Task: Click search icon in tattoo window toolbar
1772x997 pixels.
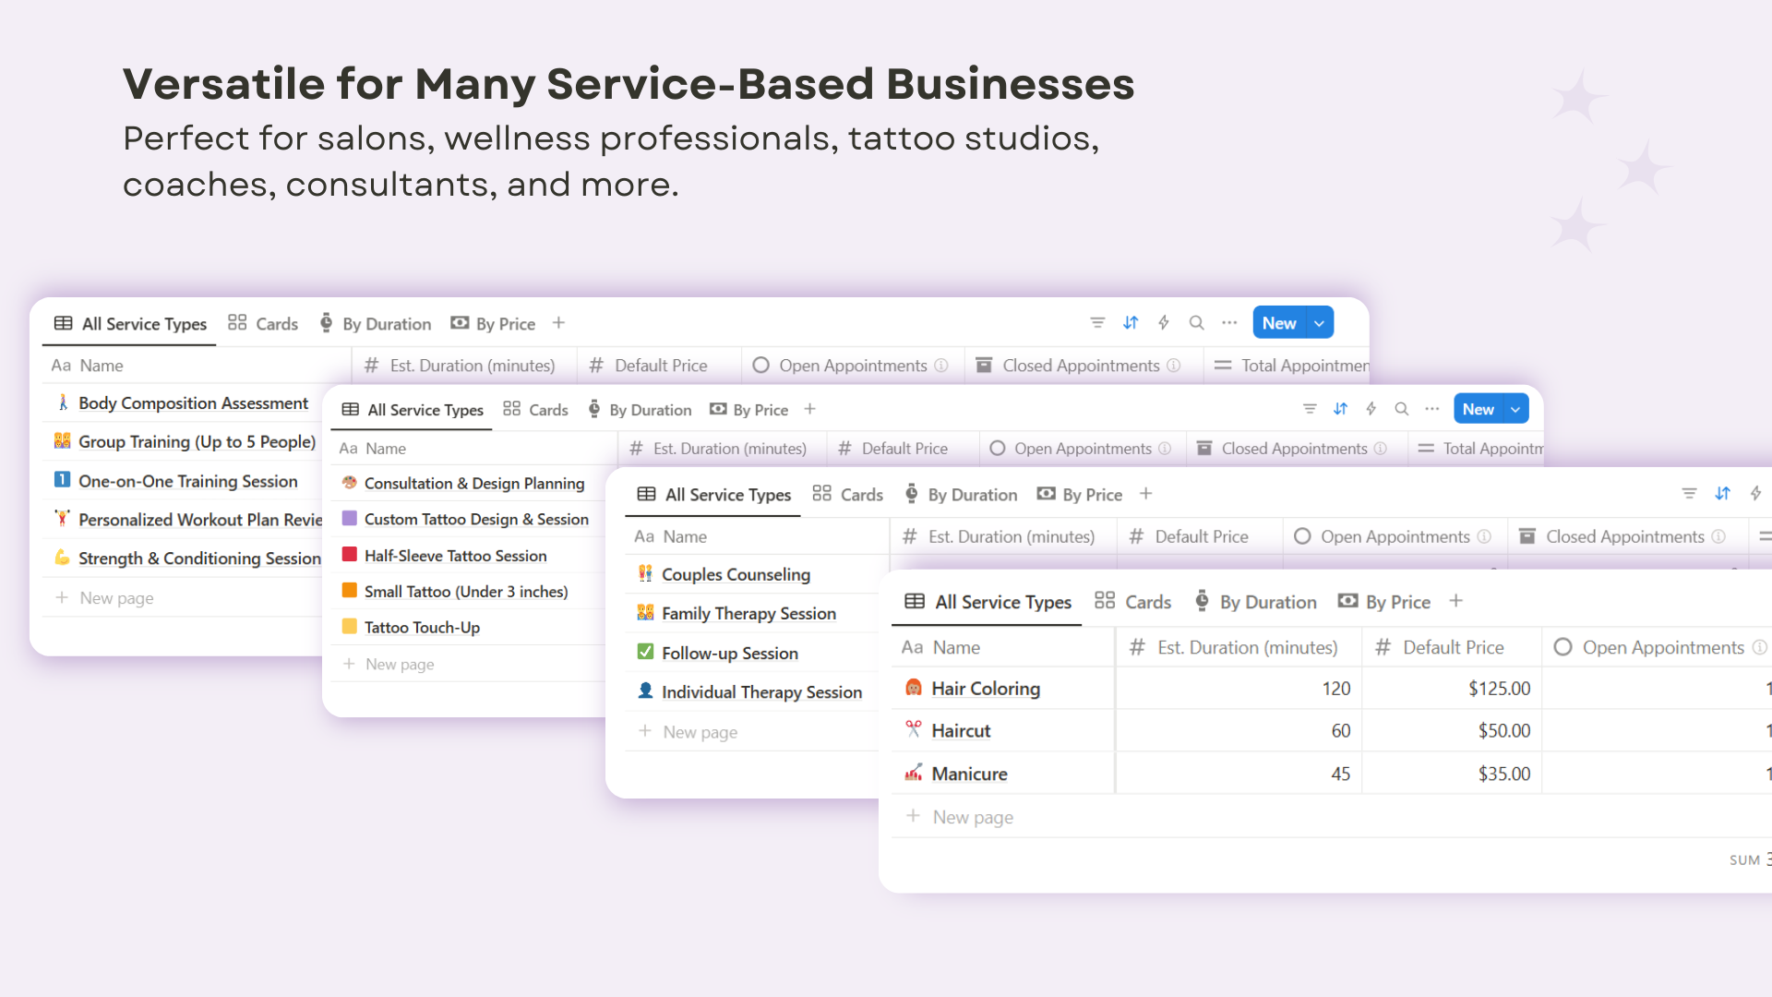Action: tap(1402, 409)
